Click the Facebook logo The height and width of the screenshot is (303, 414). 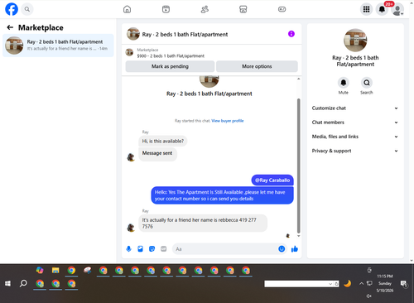point(12,9)
